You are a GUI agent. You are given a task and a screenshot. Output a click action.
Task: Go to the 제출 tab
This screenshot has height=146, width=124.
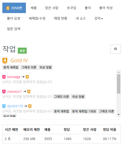click(33, 8)
